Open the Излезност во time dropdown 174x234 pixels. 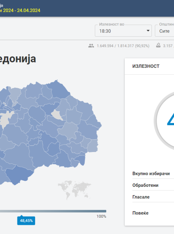[123, 31]
